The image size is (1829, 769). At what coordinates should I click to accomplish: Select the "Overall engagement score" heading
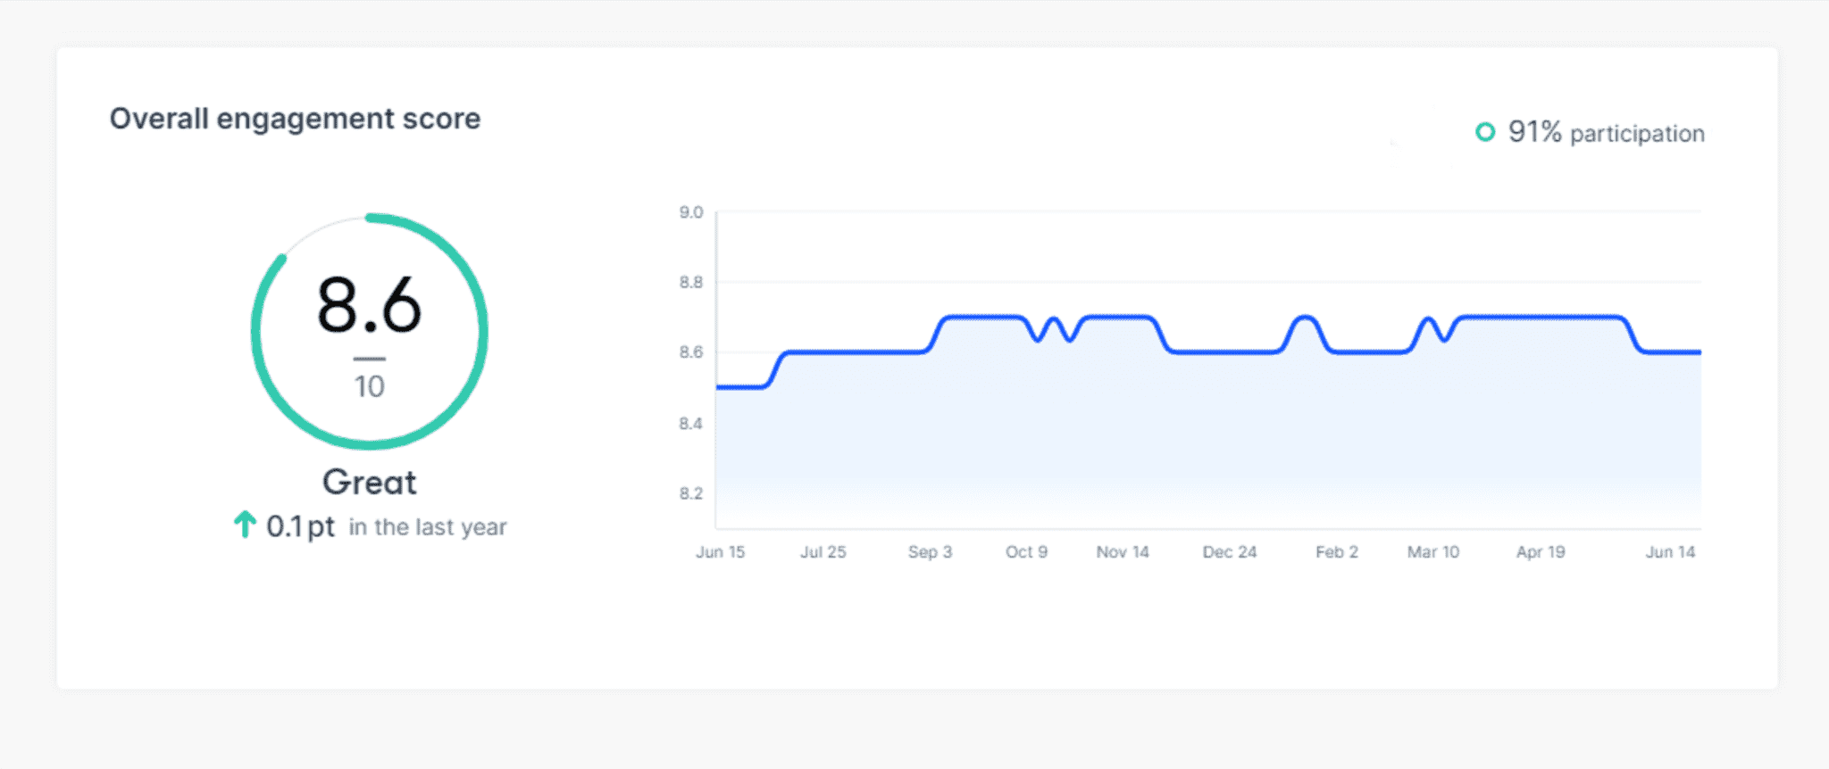(x=295, y=119)
